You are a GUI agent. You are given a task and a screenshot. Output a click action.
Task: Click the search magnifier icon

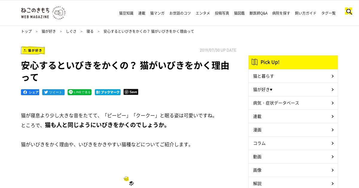tap(349, 12)
